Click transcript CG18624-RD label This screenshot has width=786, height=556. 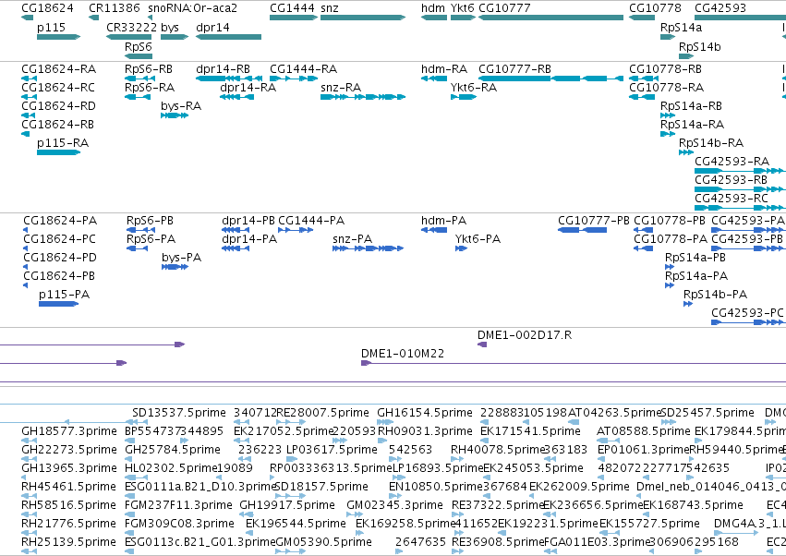pyautogui.click(x=58, y=106)
